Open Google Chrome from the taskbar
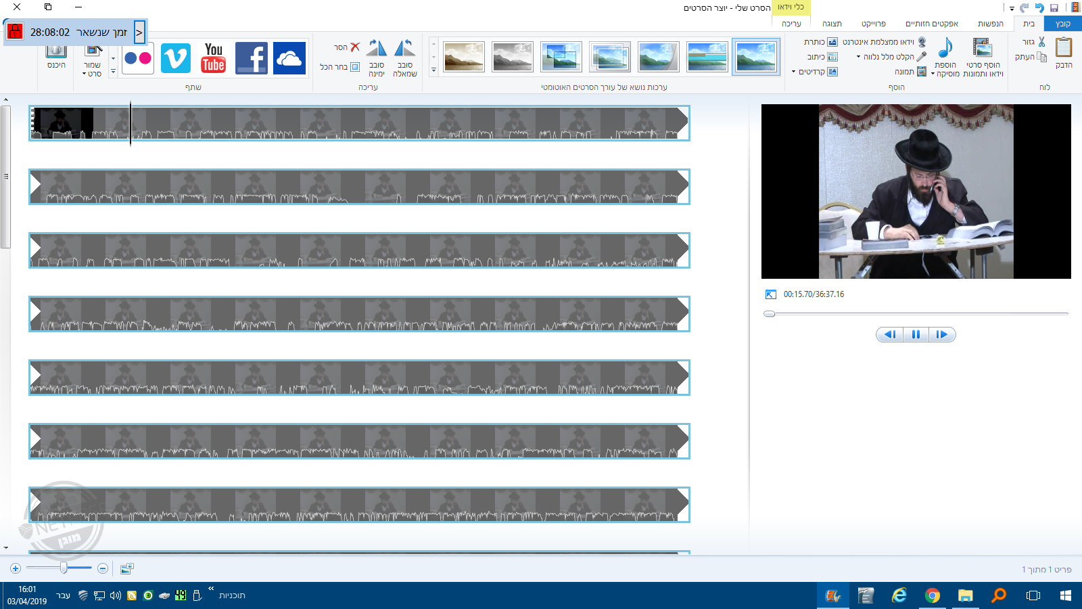The height and width of the screenshot is (609, 1082). [x=933, y=595]
